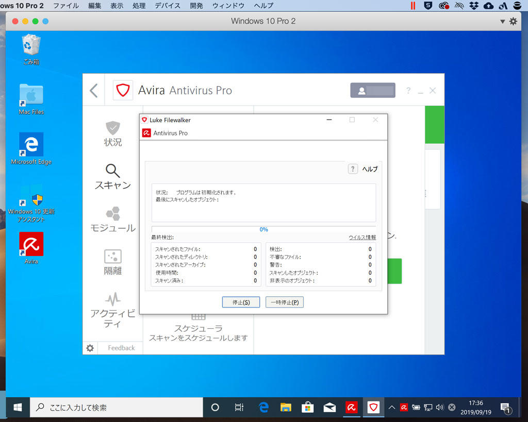This screenshot has width=528, height=422.
Task: Open the VM window gear settings icon
Action: [513, 22]
